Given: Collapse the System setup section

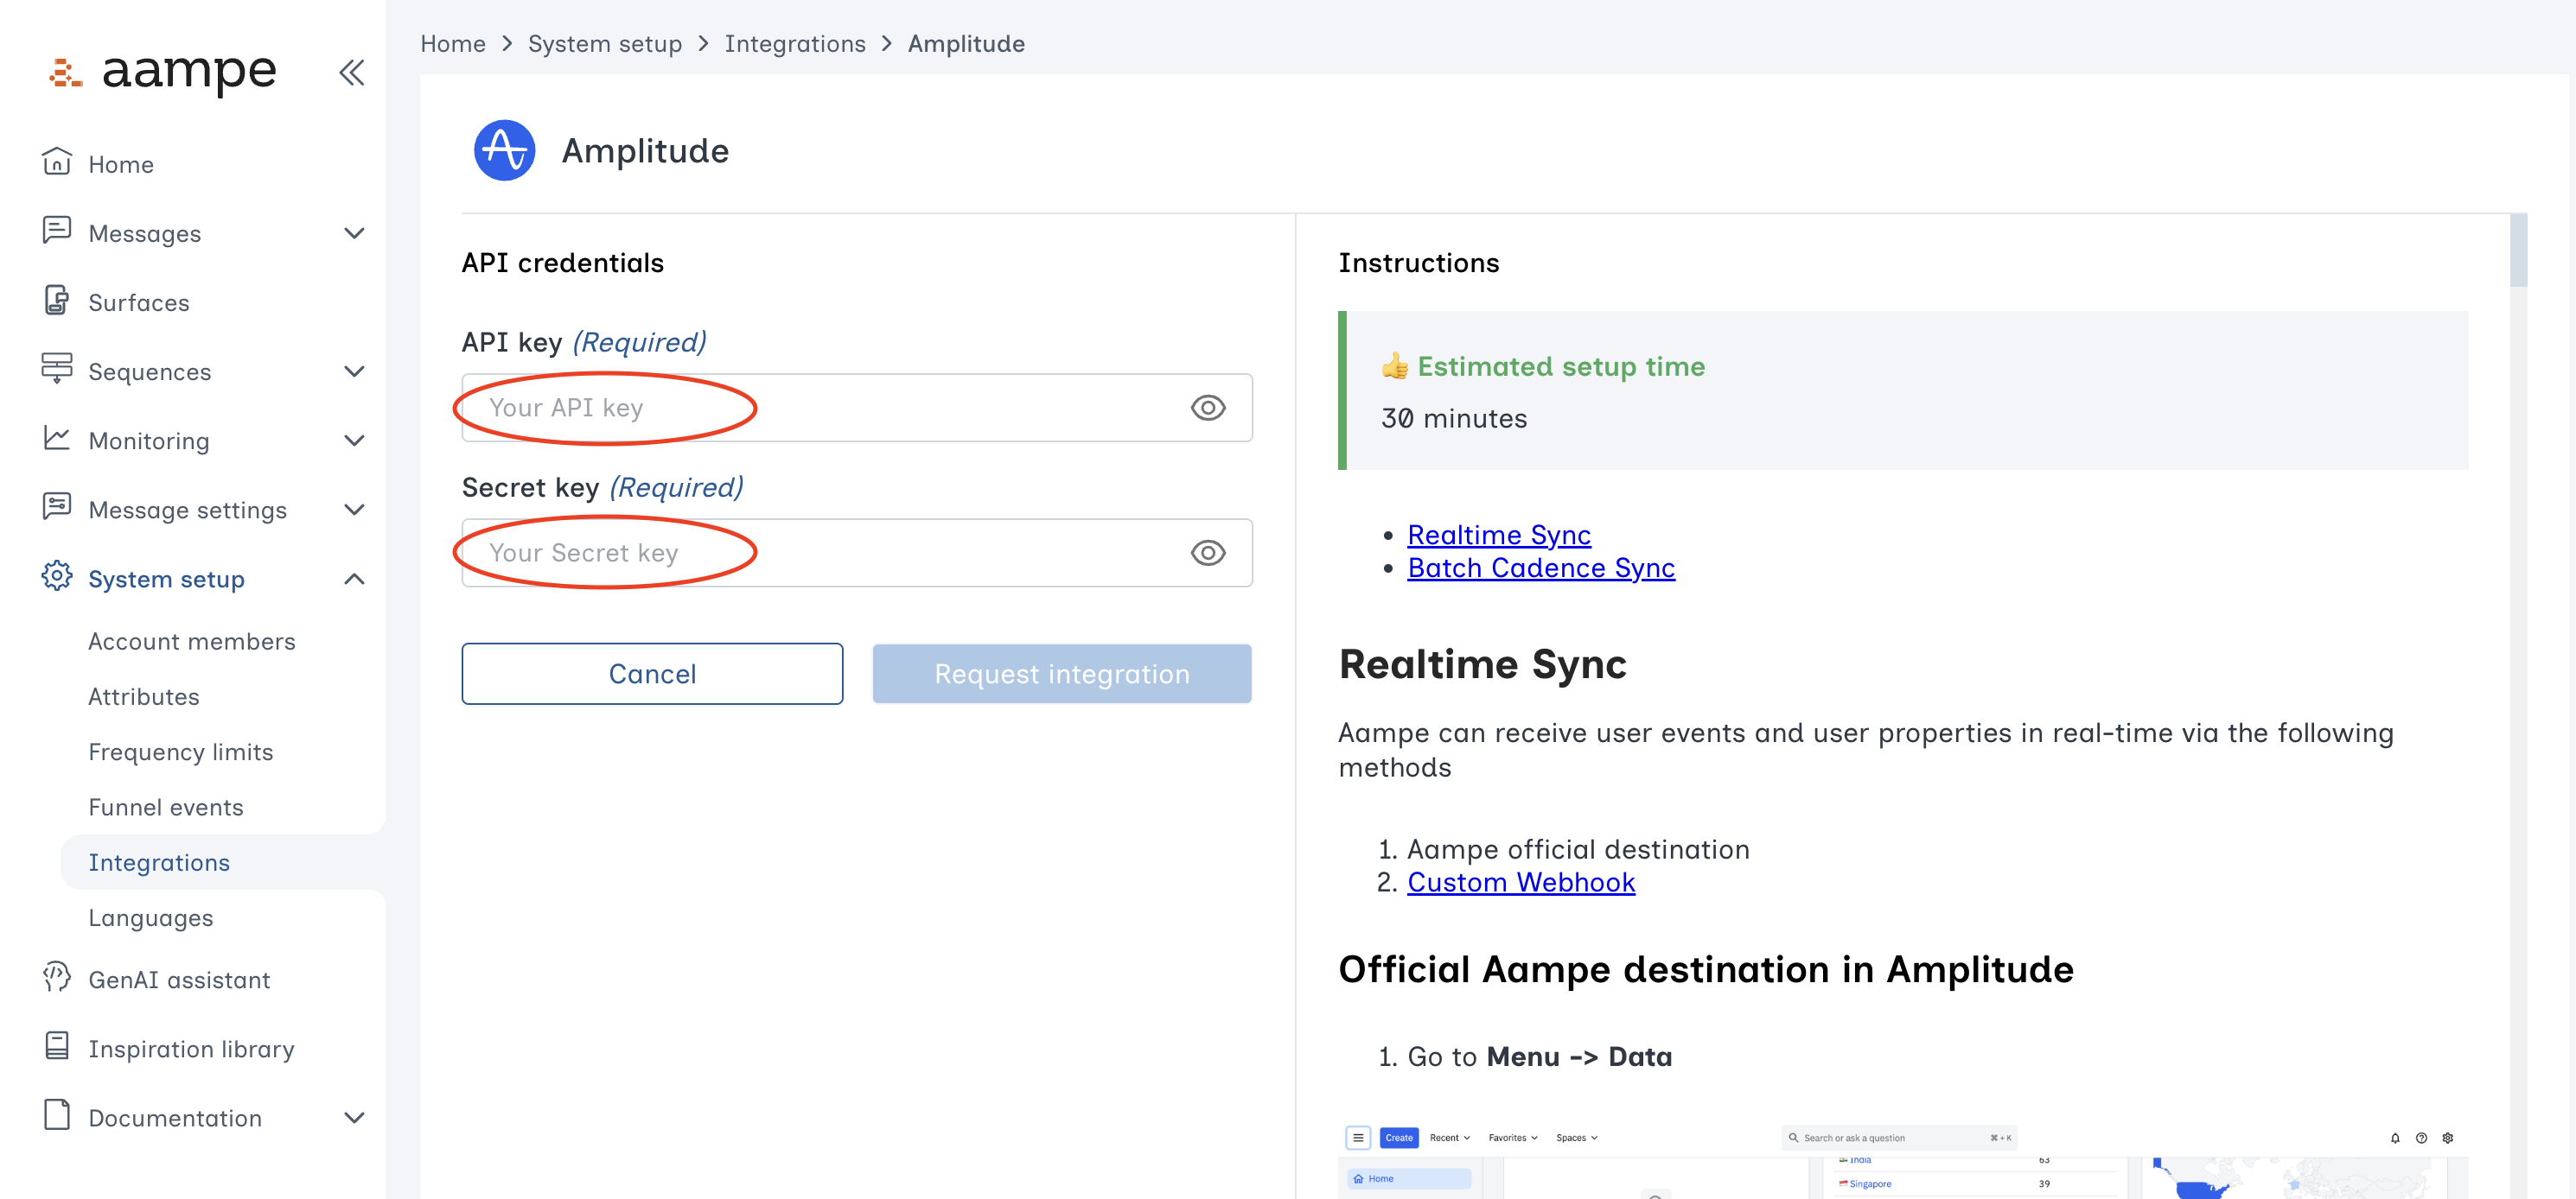Looking at the screenshot, I should [354, 580].
